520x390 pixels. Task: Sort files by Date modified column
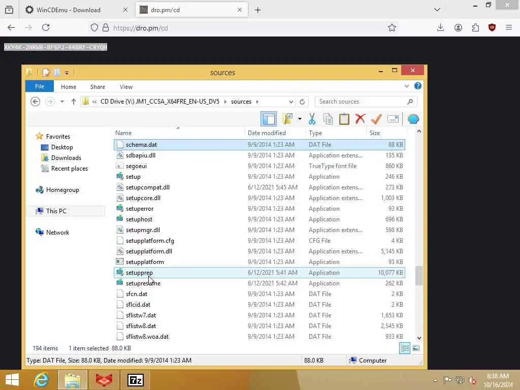(x=275, y=133)
